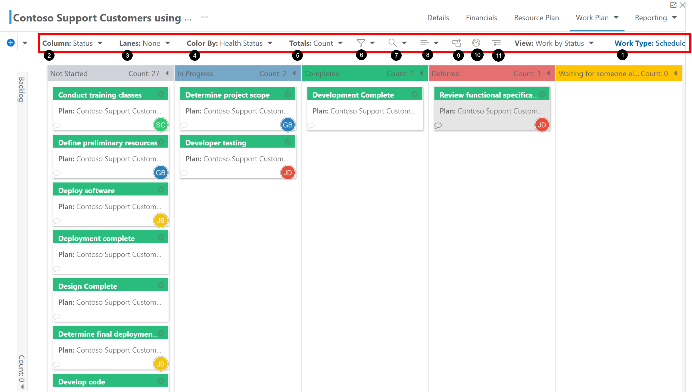Open the Financials tab
The height and width of the screenshot is (392, 692).
[482, 18]
